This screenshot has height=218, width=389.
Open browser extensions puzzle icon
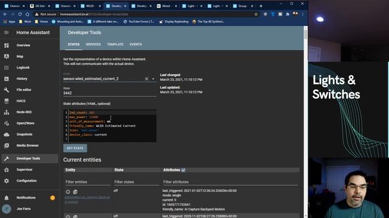coord(287,15)
